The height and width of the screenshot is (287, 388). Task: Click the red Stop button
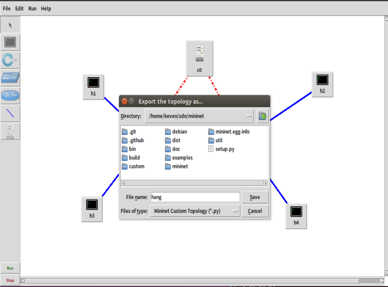(x=10, y=280)
